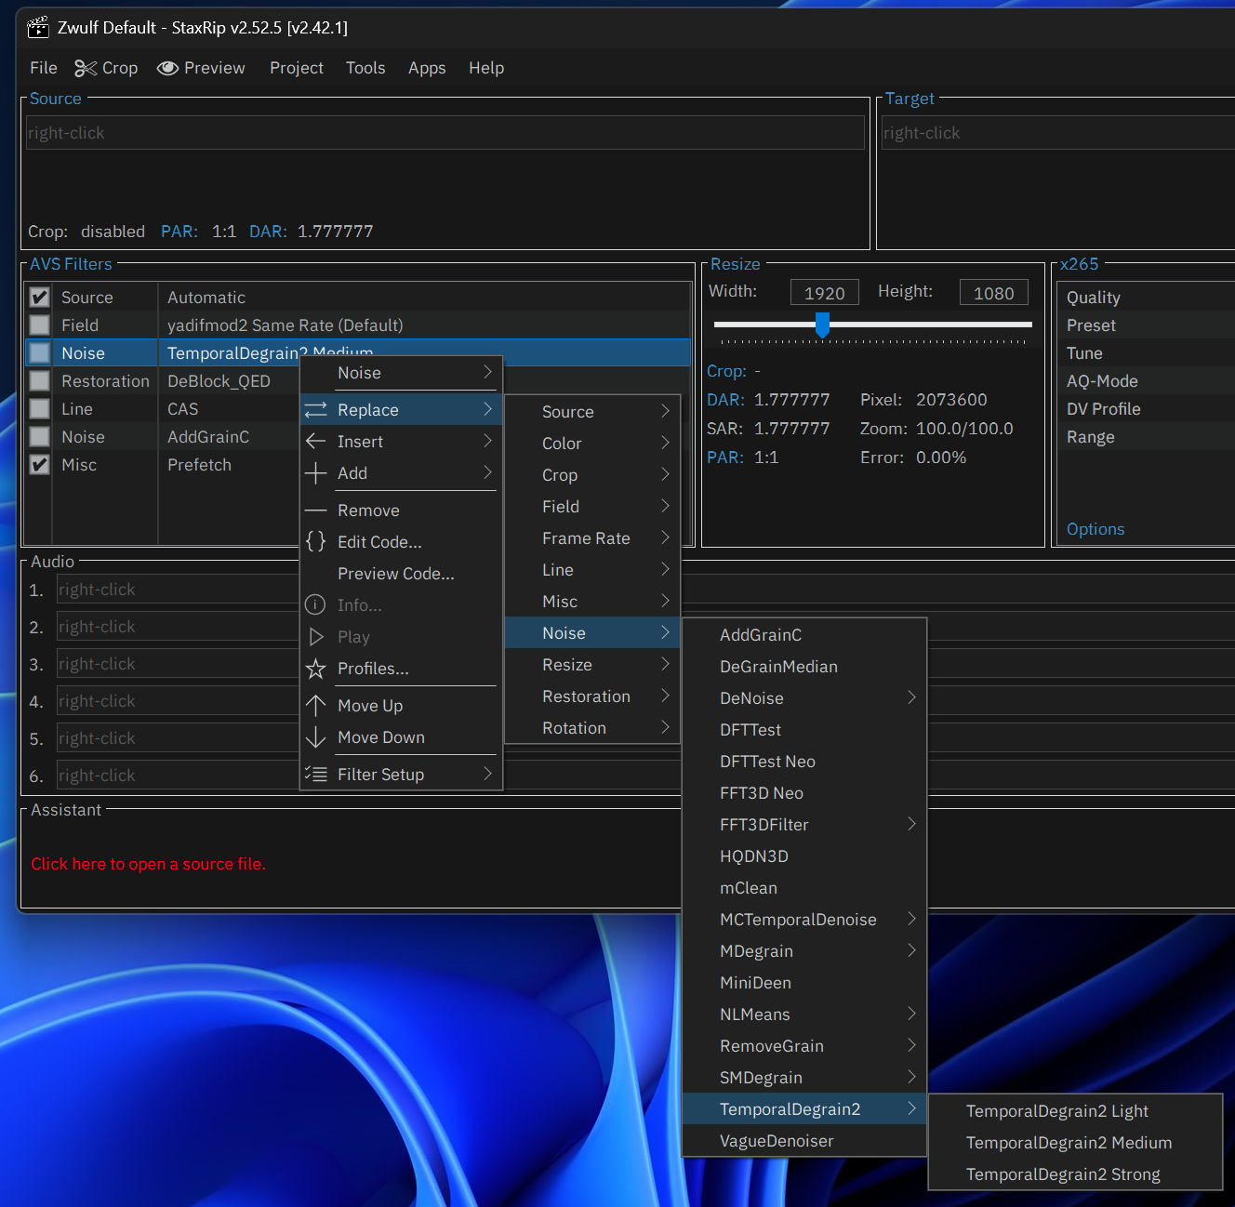The width and height of the screenshot is (1235, 1207).
Task: Click the Source path right-click field
Action: (x=445, y=133)
